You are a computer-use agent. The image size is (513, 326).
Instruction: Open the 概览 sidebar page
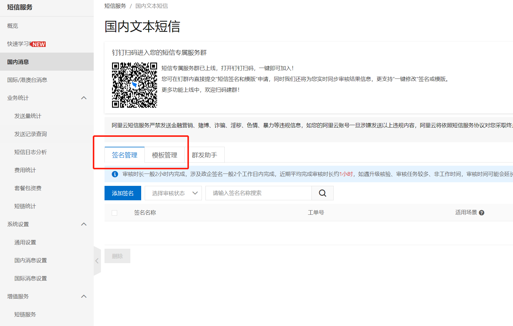(x=13, y=26)
